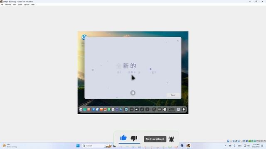Viewport: 266px width, 149px height.
Task: Click the dock clock showing 2:03
Action: pos(172,109)
